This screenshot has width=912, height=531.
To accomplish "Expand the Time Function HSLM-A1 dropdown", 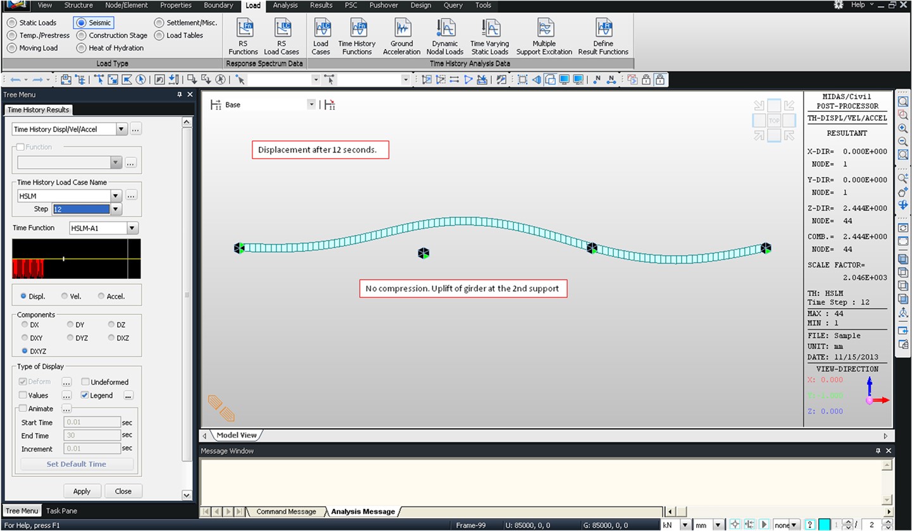I will tap(132, 228).
